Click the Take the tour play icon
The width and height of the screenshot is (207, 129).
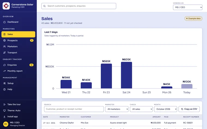pyautogui.click(x=4, y=104)
